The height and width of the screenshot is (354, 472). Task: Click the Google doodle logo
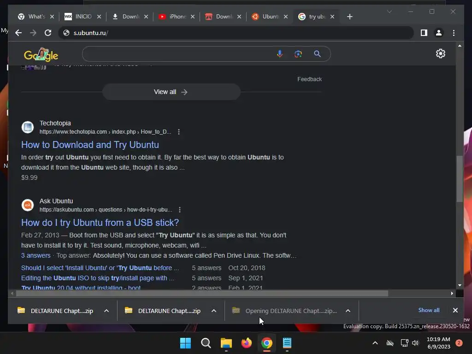41,54
